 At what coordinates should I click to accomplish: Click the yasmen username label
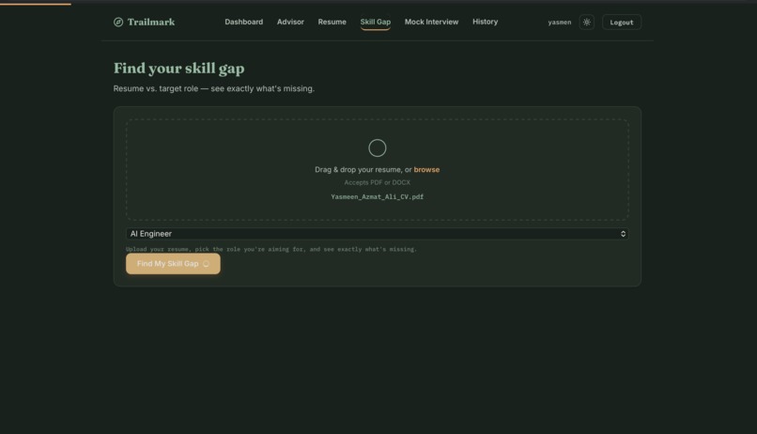click(x=560, y=23)
